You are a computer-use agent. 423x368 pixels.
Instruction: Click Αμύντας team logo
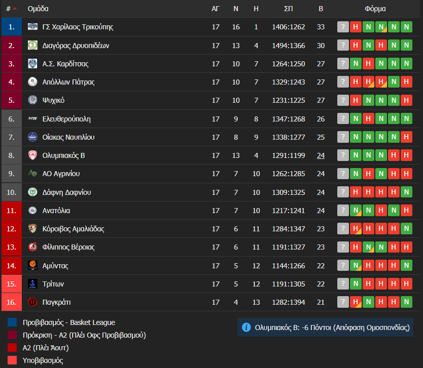click(x=32, y=265)
